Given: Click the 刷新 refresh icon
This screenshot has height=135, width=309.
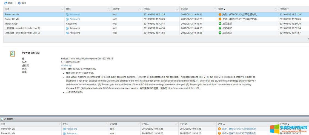Looking at the screenshot, I should click(x=6, y=3).
